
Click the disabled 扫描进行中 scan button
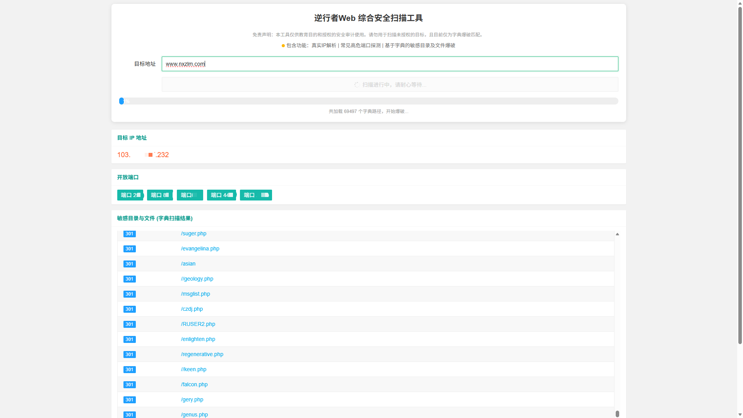[x=390, y=84]
